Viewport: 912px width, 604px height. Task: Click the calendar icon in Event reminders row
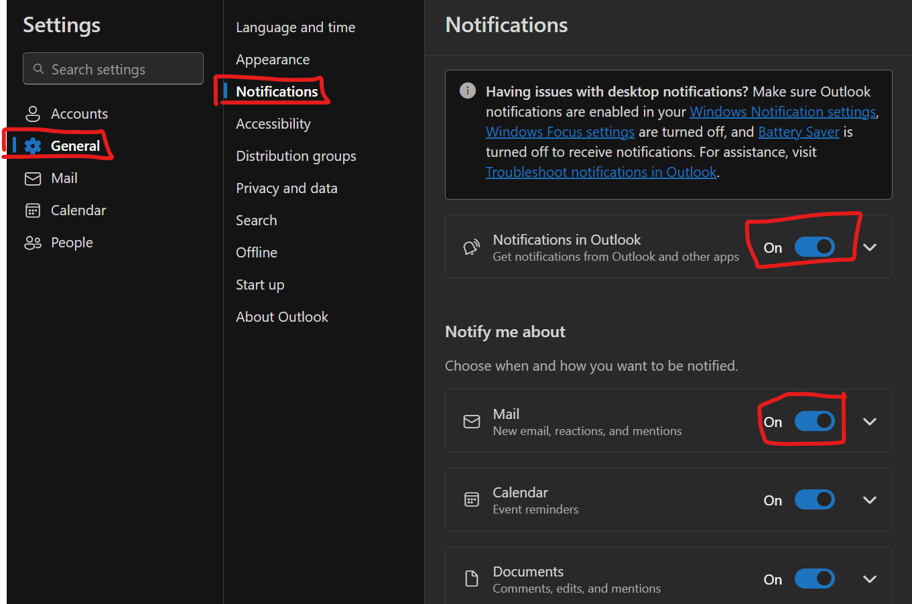pyautogui.click(x=472, y=500)
